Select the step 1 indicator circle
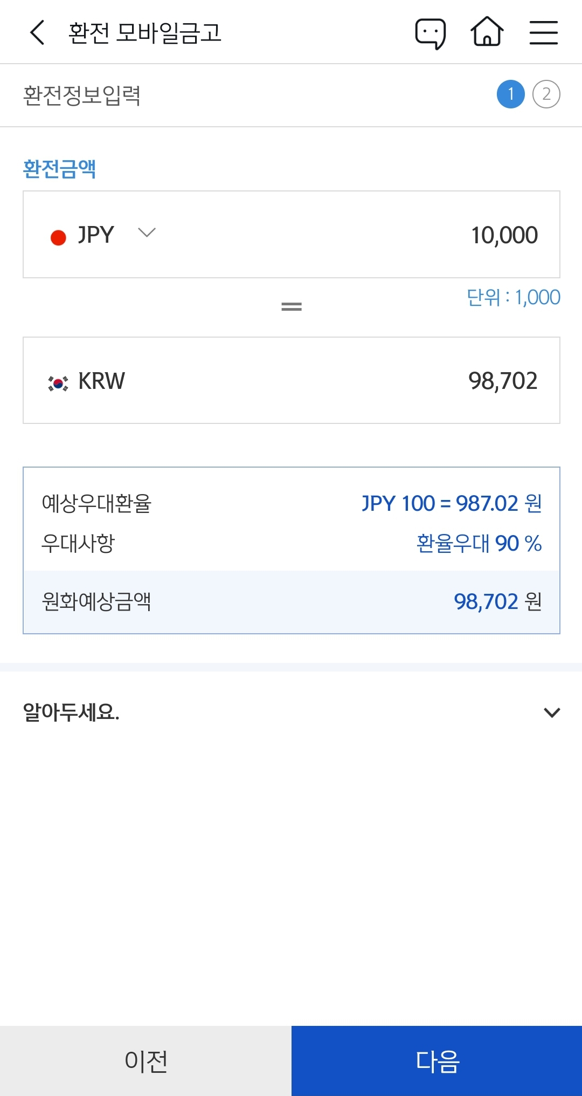 pyautogui.click(x=510, y=95)
